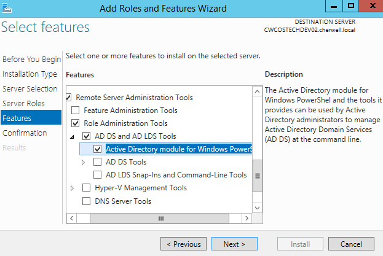383x256 pixels.
Task: Uncheck Role Administration Tools checkbox
Action: click(75, 123)
